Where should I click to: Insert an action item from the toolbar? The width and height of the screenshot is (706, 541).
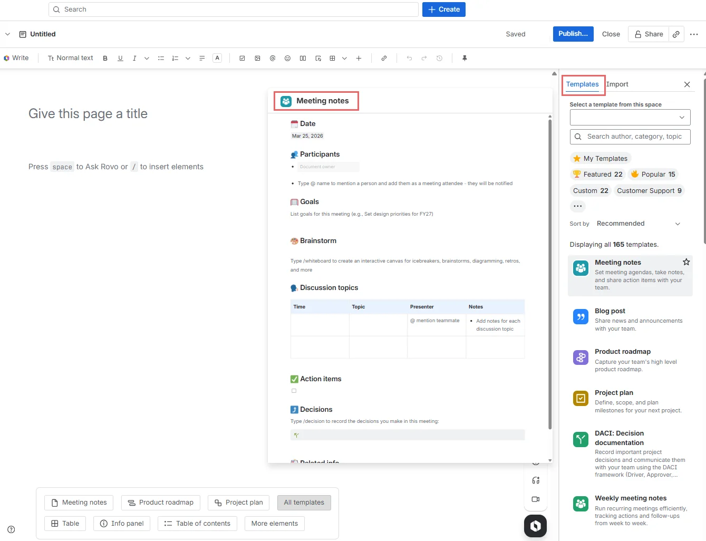coord(242,59)
